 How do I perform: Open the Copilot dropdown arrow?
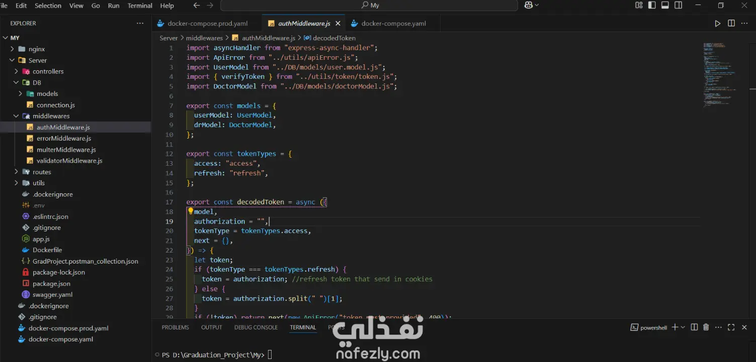coord(537,5)
